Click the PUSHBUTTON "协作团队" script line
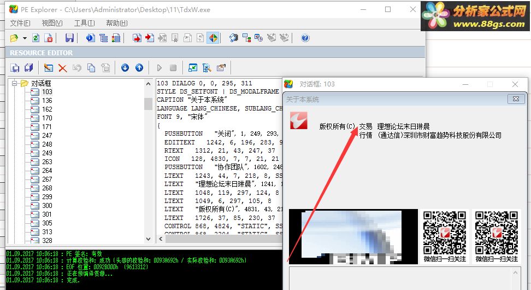531x290 pixels. [x=223, y=167]
